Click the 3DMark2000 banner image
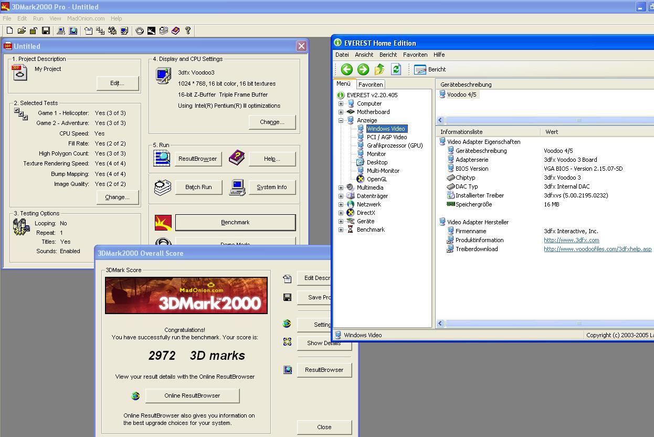 click(186, 296)
